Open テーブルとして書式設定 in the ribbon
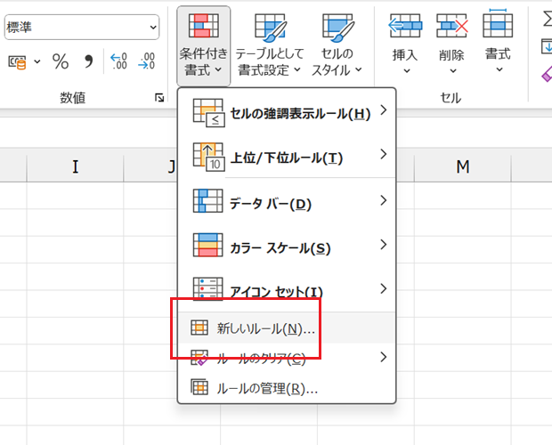This screenshot has height=445, width=552. point(268,44)
